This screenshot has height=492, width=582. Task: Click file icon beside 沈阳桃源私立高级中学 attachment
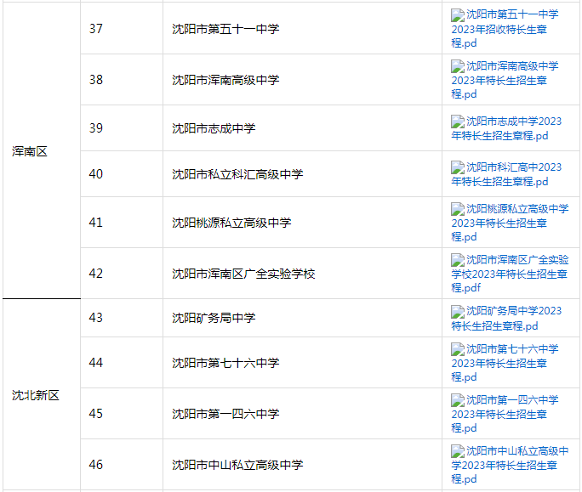click(x=458, y=209)
